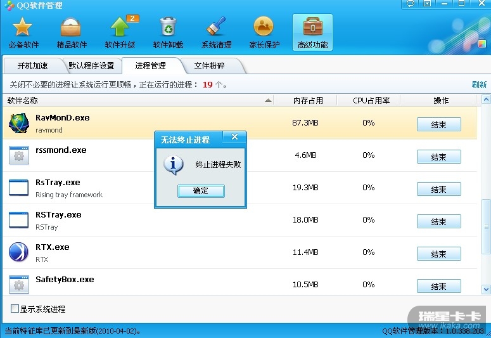Click the 87.3MB memory value
The height and width of the screenshot is (338, 491).
coord(305,123)
